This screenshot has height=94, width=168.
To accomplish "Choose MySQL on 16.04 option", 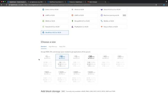I will pos(113,21).
